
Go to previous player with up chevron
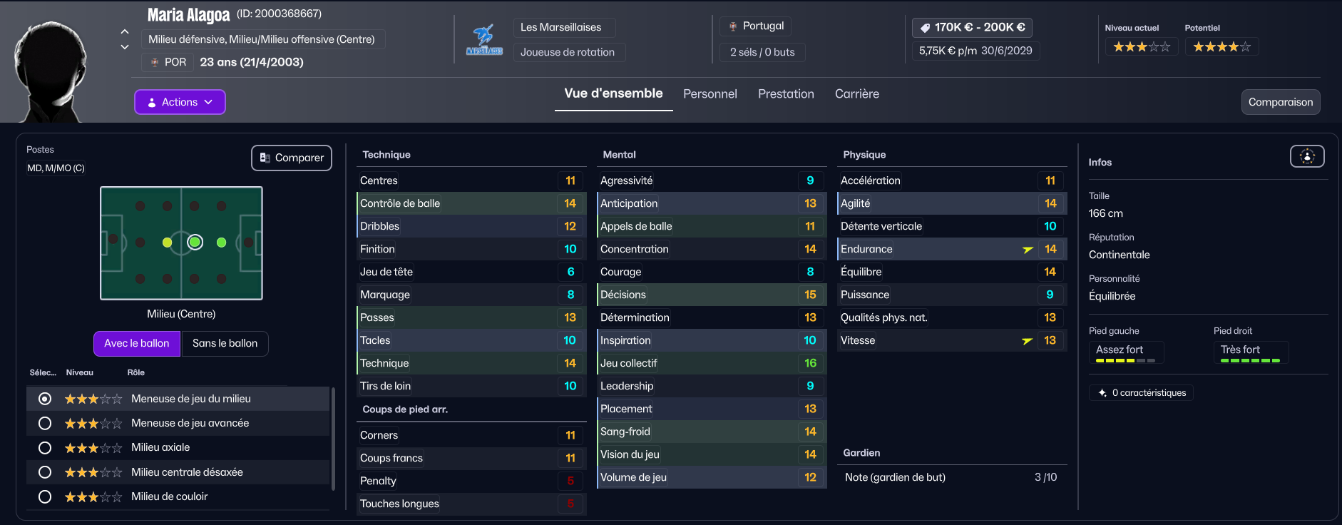coord(125,31)
